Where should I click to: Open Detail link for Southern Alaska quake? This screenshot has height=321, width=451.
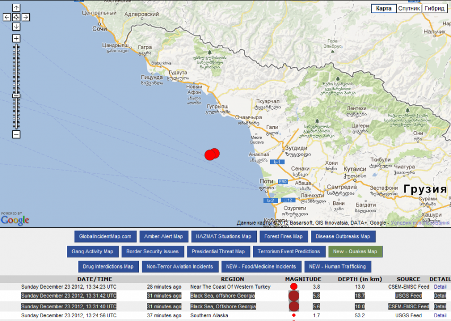point(440,315)
